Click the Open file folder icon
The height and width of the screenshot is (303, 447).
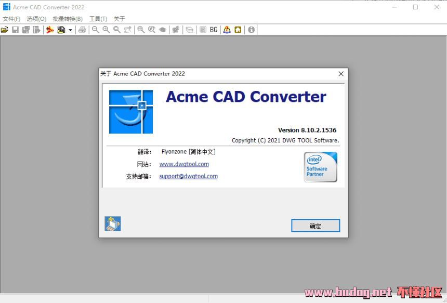point(5,30)
